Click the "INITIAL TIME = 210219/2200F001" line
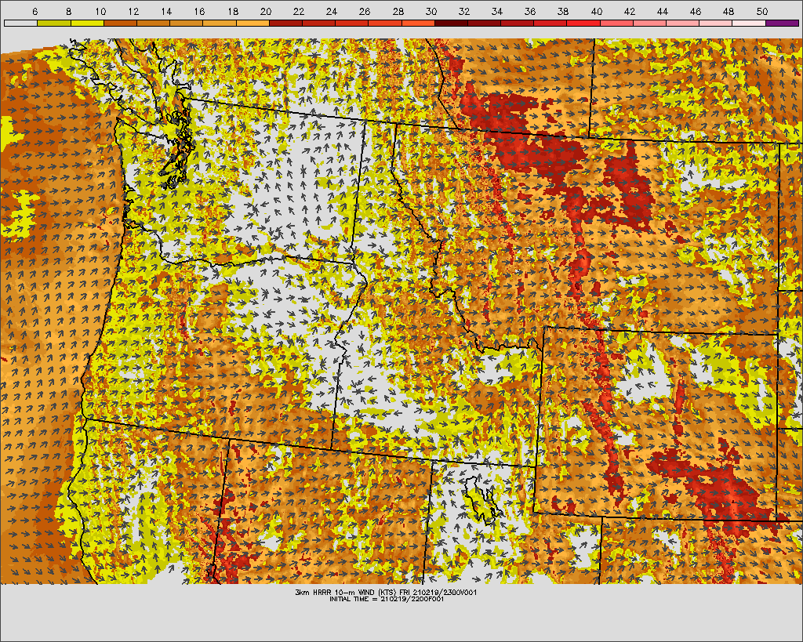 386,599
